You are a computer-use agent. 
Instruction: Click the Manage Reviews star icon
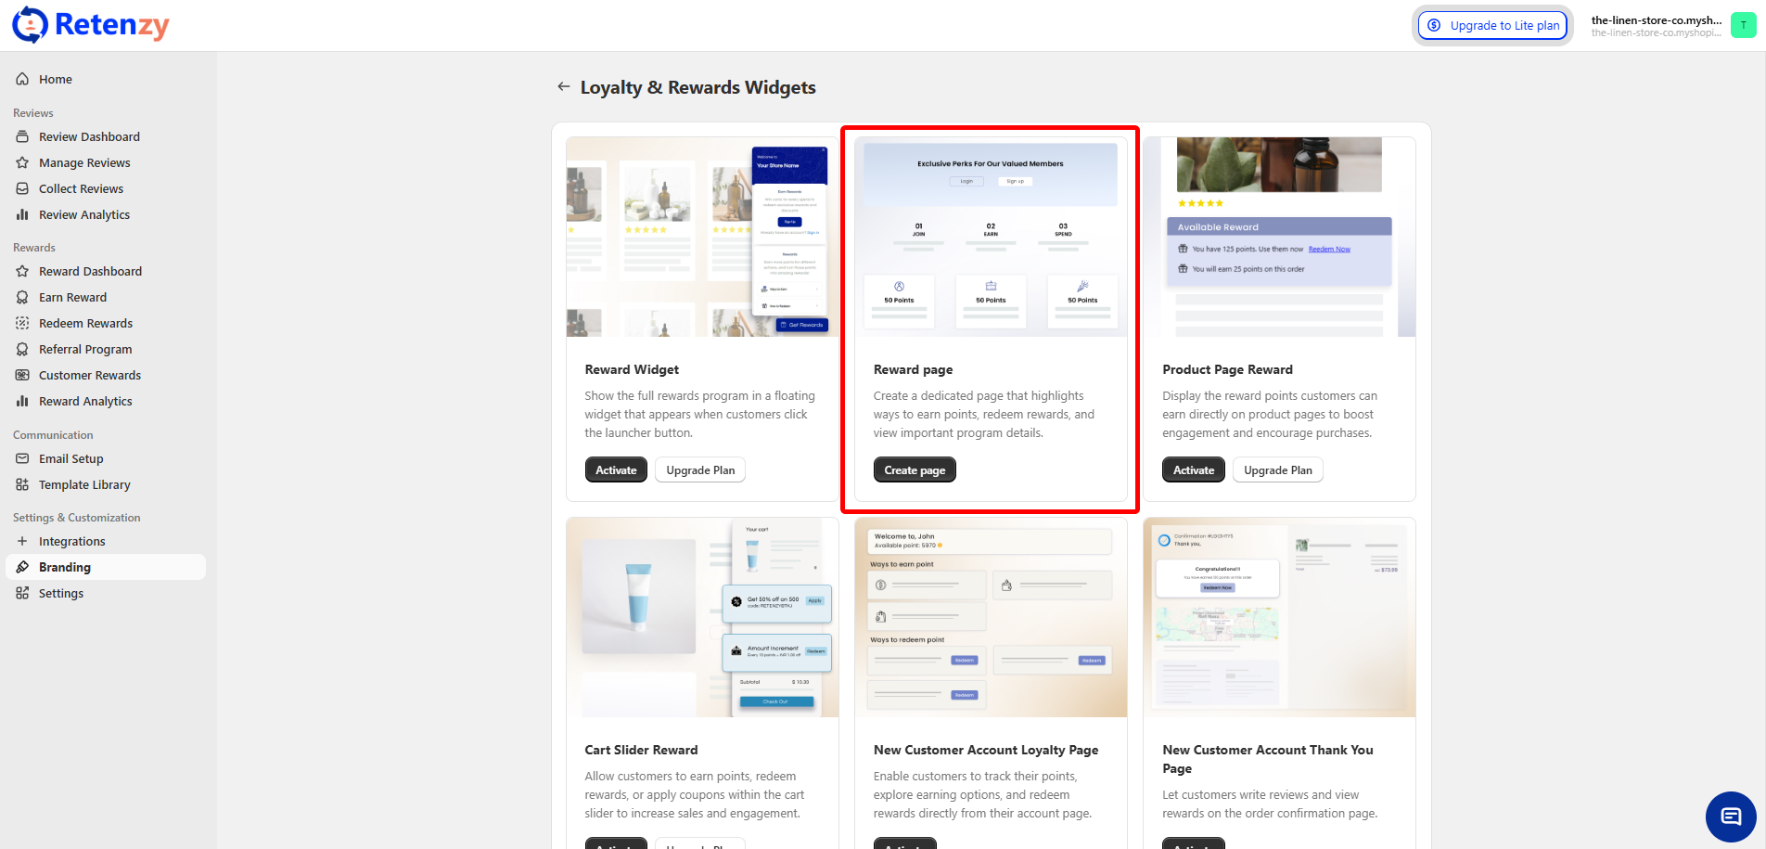pos(22,162)
